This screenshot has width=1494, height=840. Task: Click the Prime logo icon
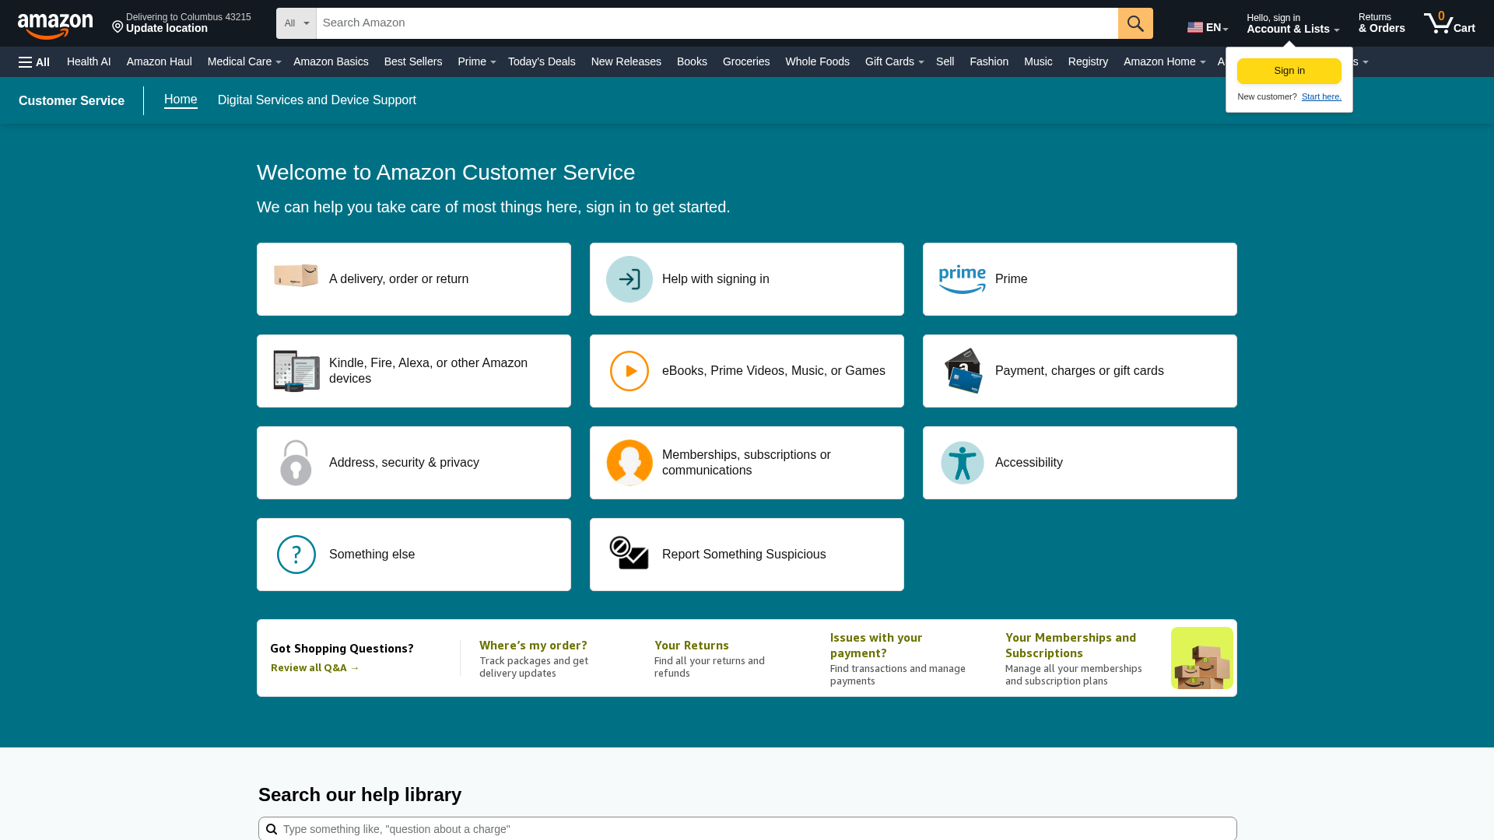(963, 279)
